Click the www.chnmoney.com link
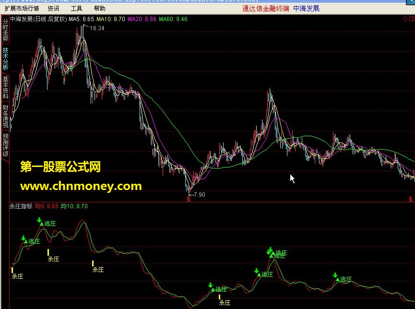The width and height of the screenshot is (415, 309). [81, 186]
